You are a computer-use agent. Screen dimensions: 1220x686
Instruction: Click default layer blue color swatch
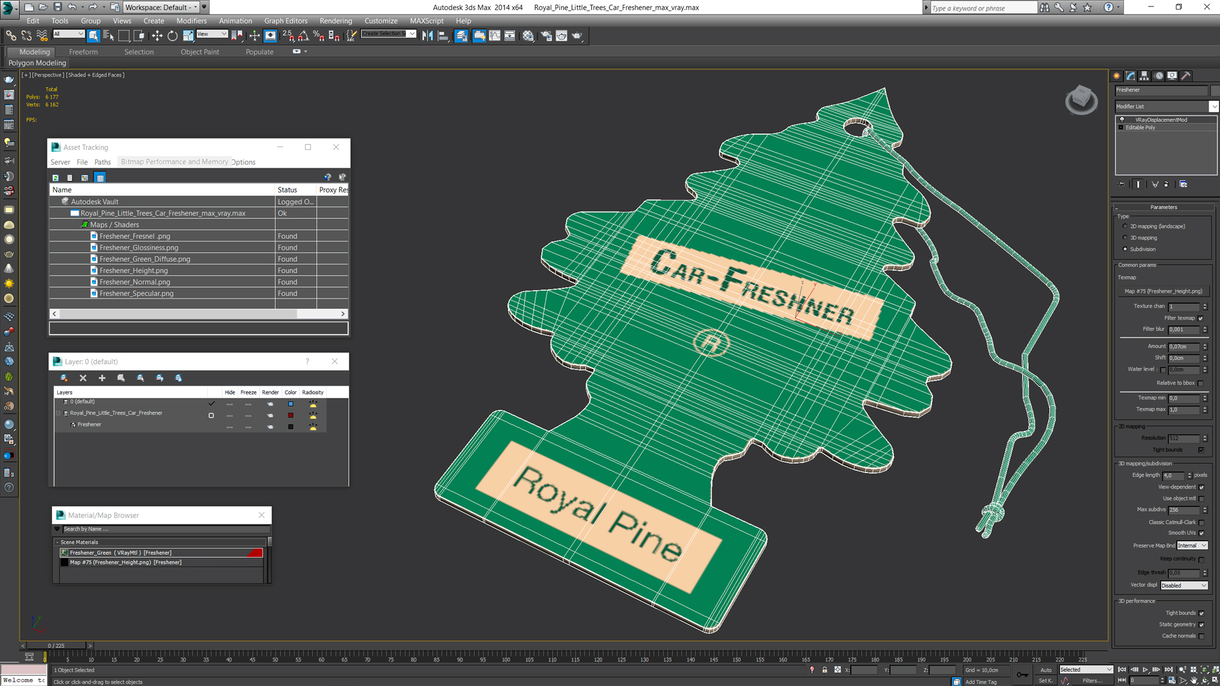click(x=290, y=404)
